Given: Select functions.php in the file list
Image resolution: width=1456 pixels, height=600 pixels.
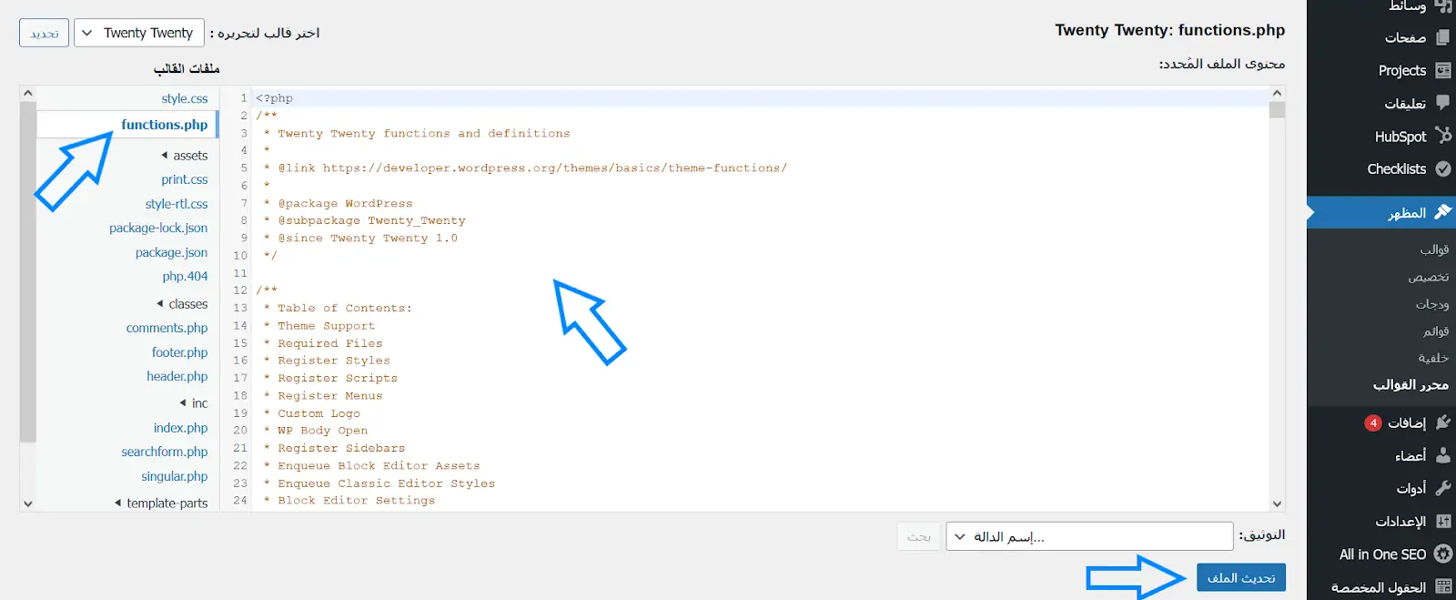Looking at the screenshot, I should coord(165,125).
